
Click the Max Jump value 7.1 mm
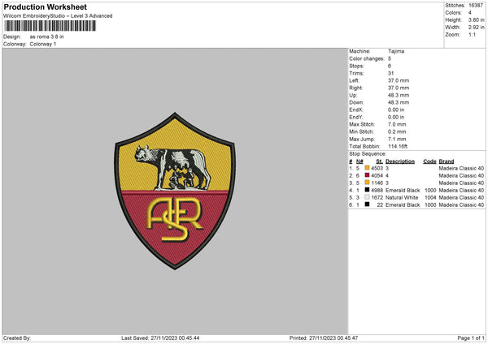(x=397, y=140)
